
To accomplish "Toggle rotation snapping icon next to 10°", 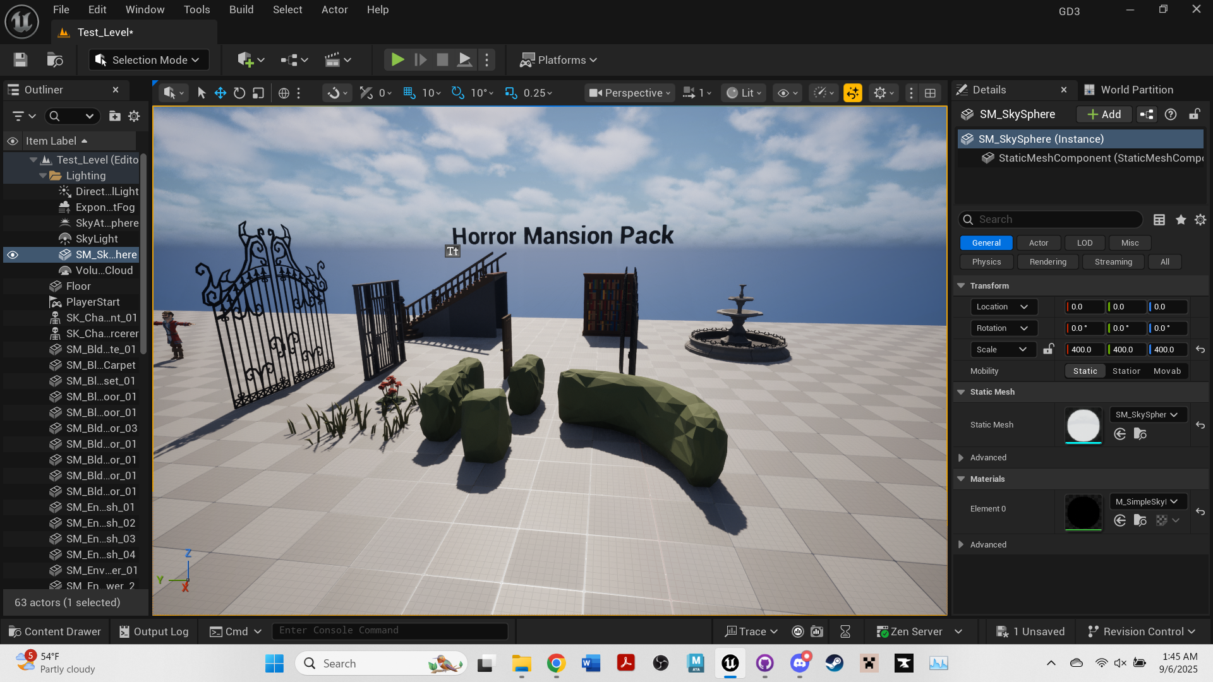I will pyautogui.click(x=458, y=93).
